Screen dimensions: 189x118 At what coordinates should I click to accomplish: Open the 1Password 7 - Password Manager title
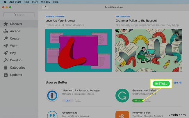(x=81, y=90)
